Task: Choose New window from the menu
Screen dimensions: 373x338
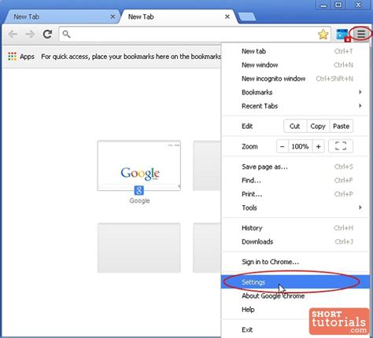Action: [295, 65]
